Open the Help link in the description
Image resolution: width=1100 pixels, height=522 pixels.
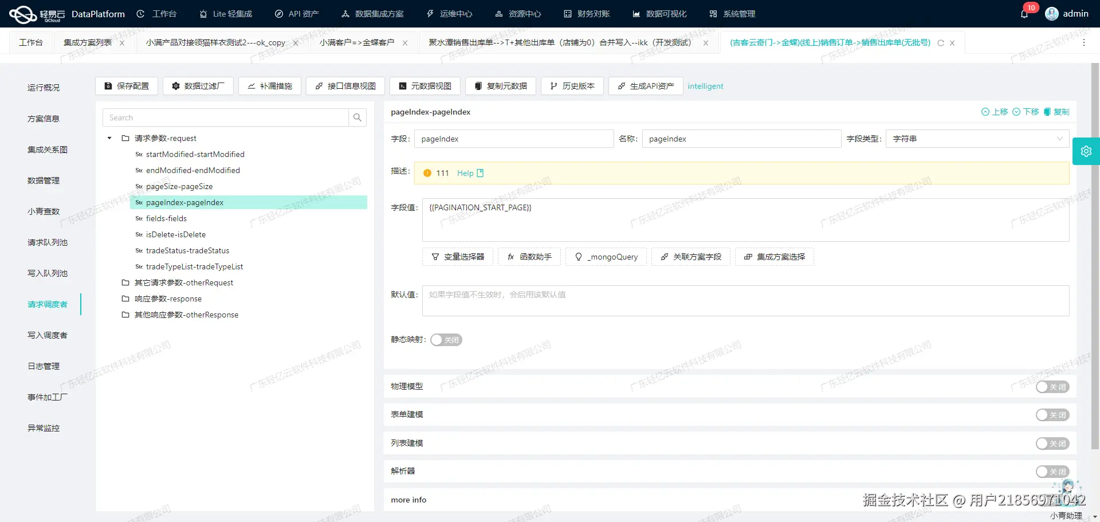point(465,172)
